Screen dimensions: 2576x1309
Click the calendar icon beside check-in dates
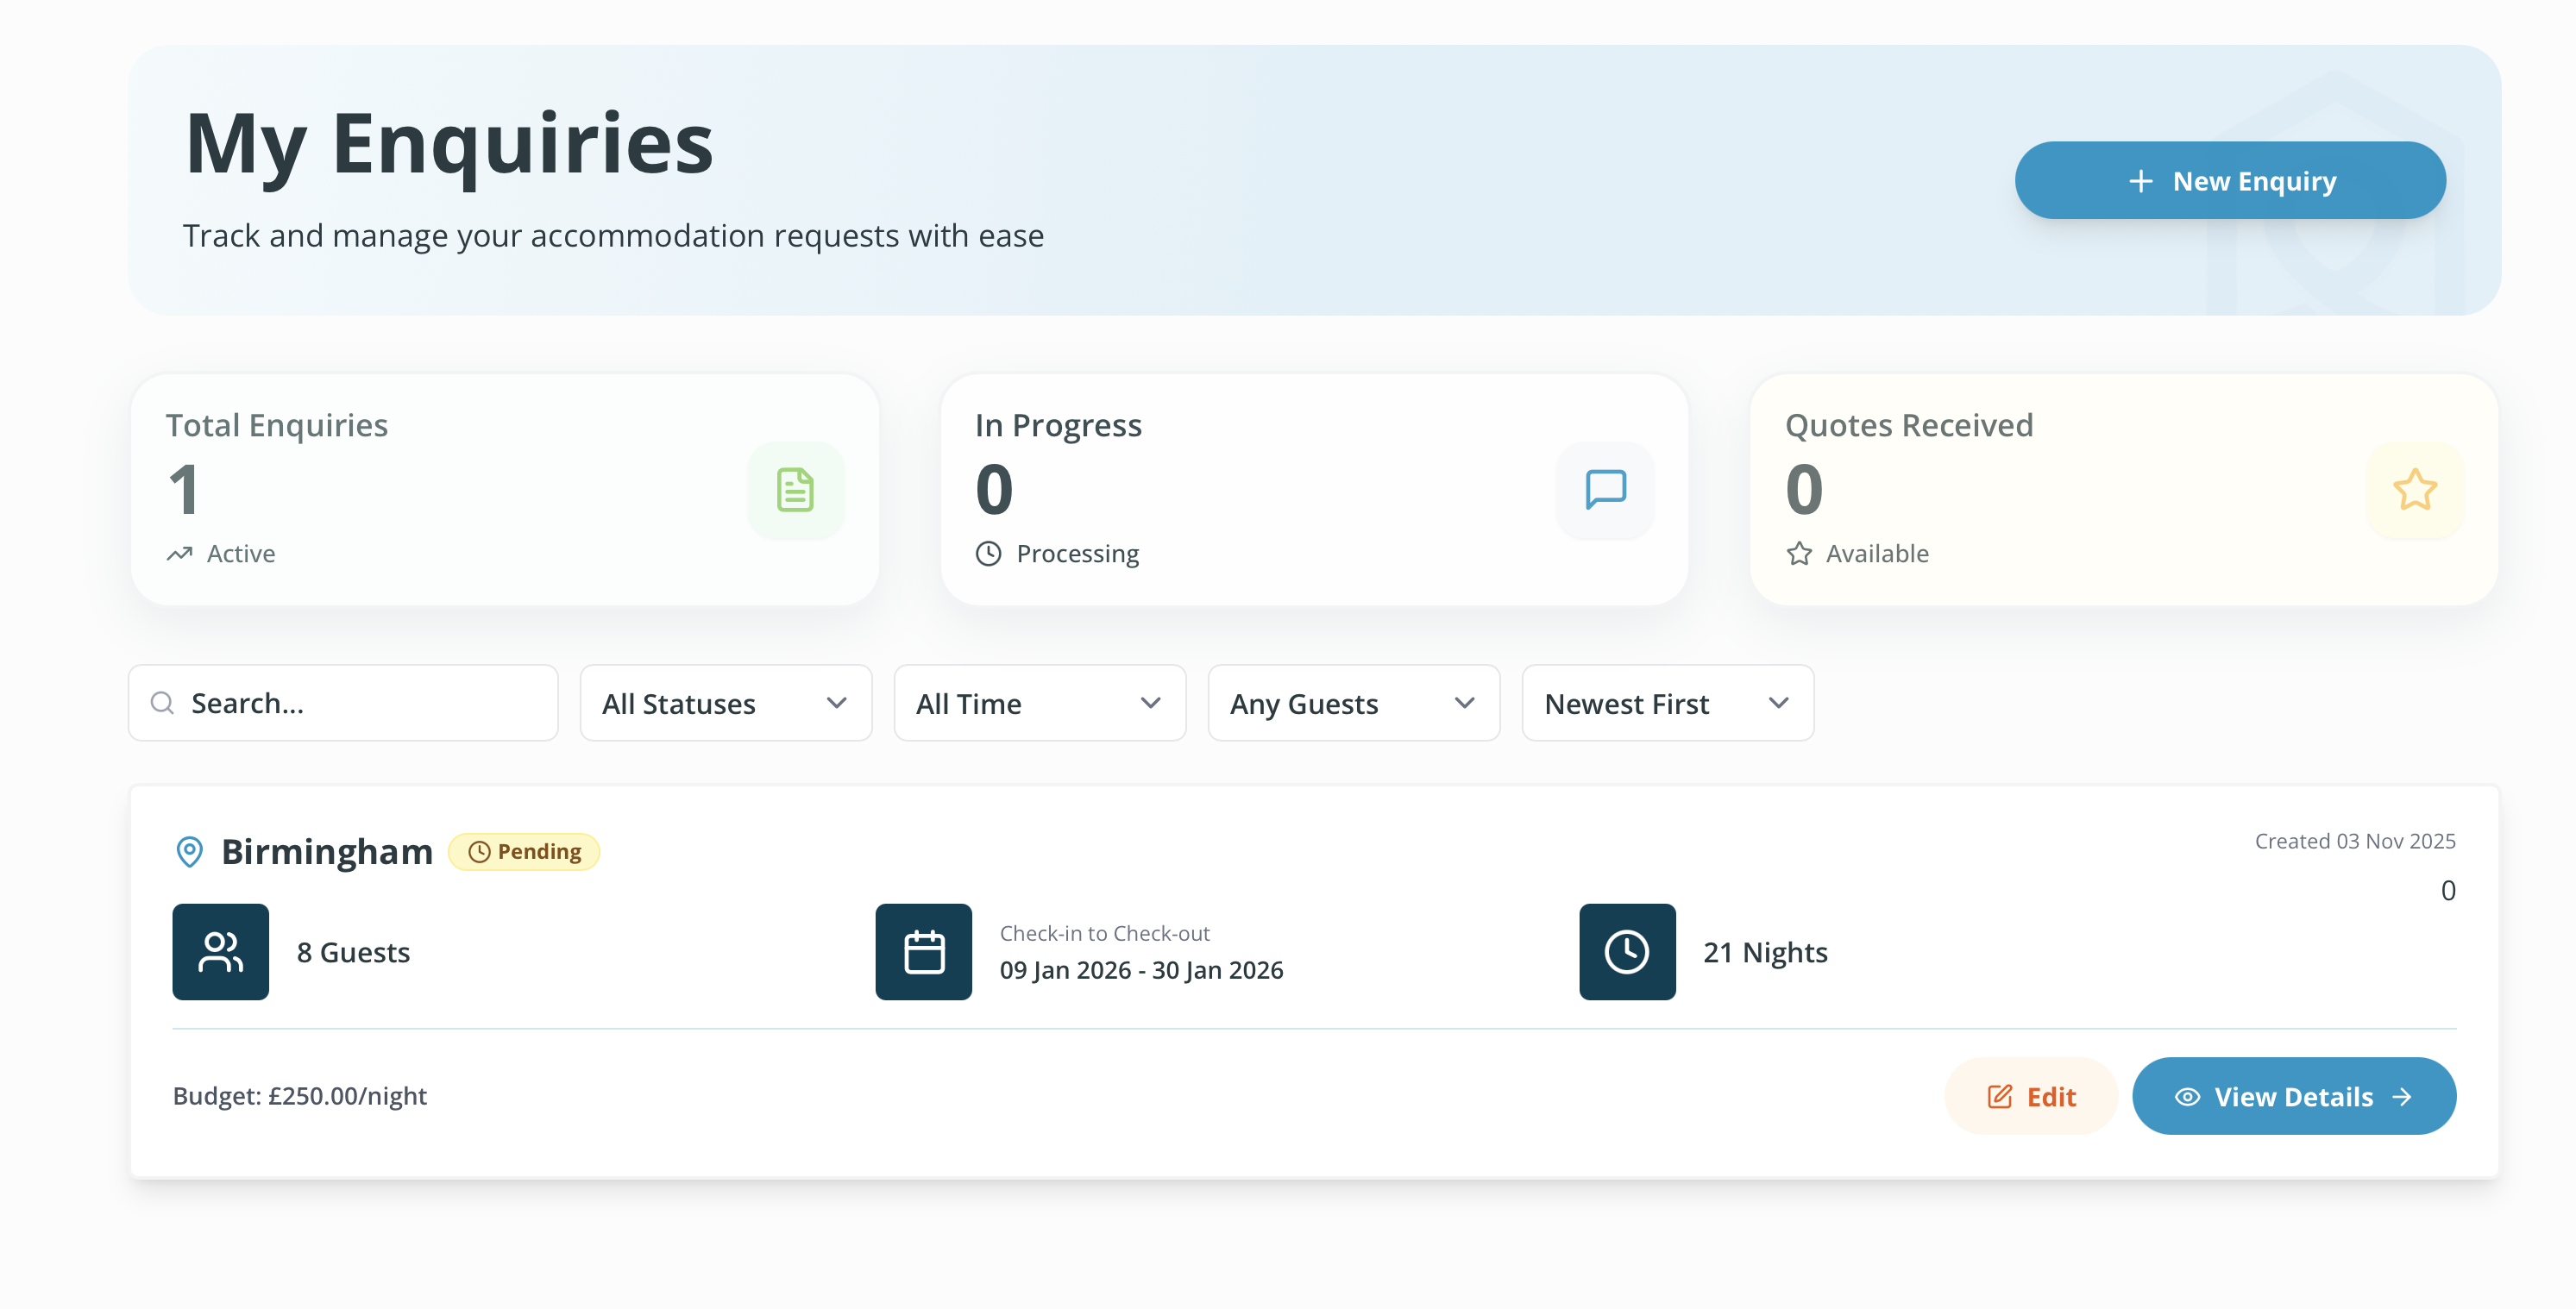[923, 951]
